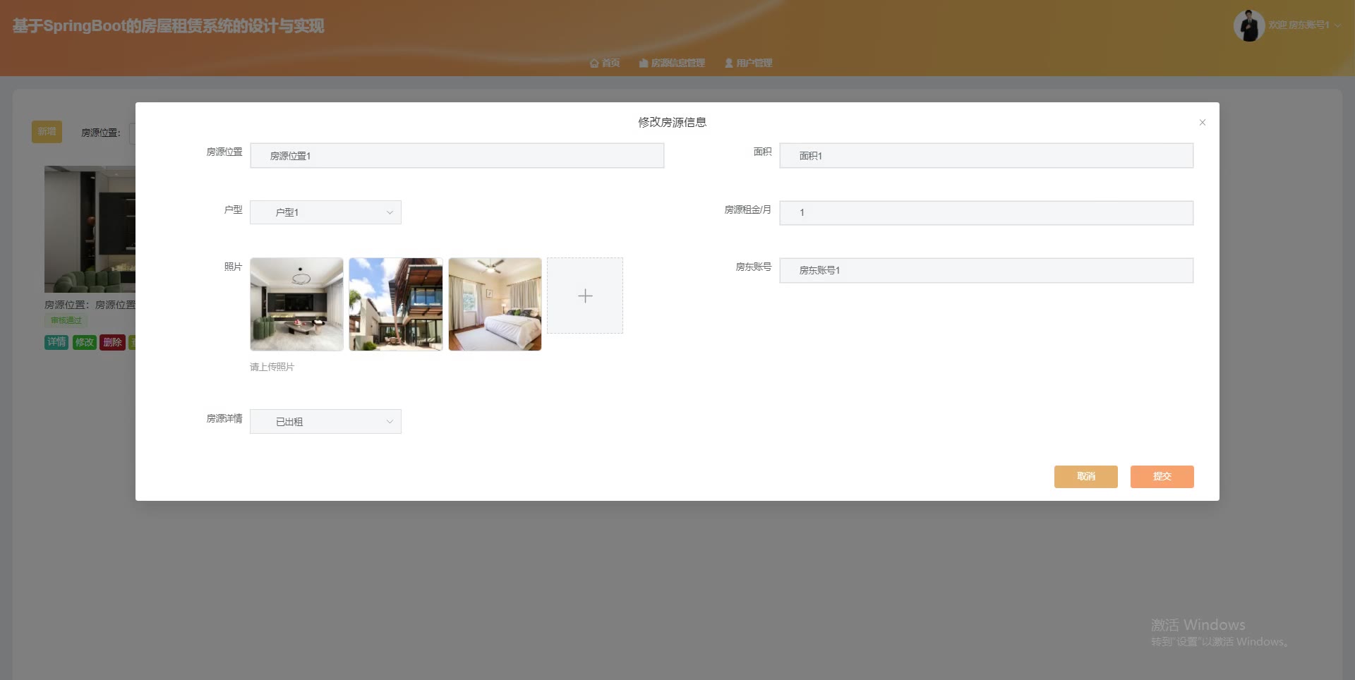Click the 修改房源信息 dialog title
Viewport: 1355px width, 680px height.
(x=672, y=123)
